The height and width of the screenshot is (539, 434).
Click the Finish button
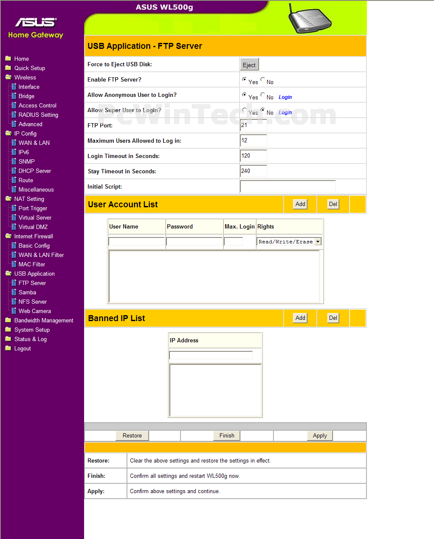(x=227, y=435)
